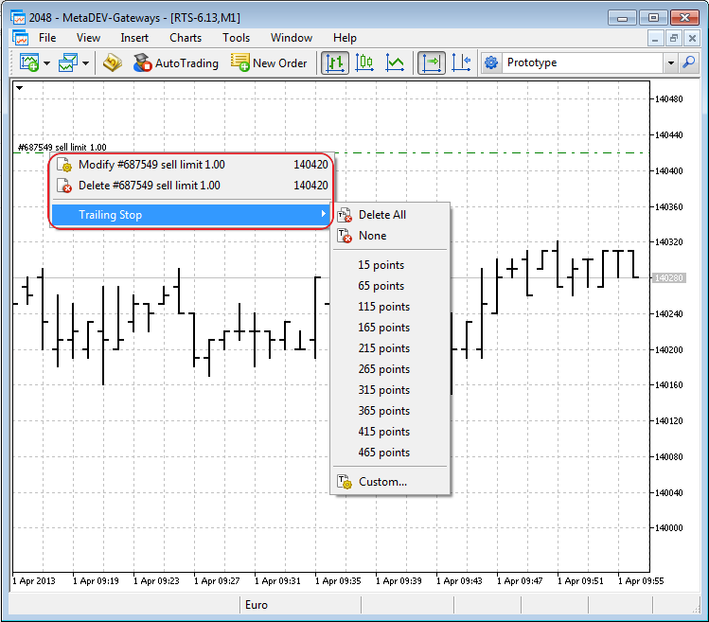Open the Charts menu
This screenshot has height=622, width=709.
tap(186, 38)
